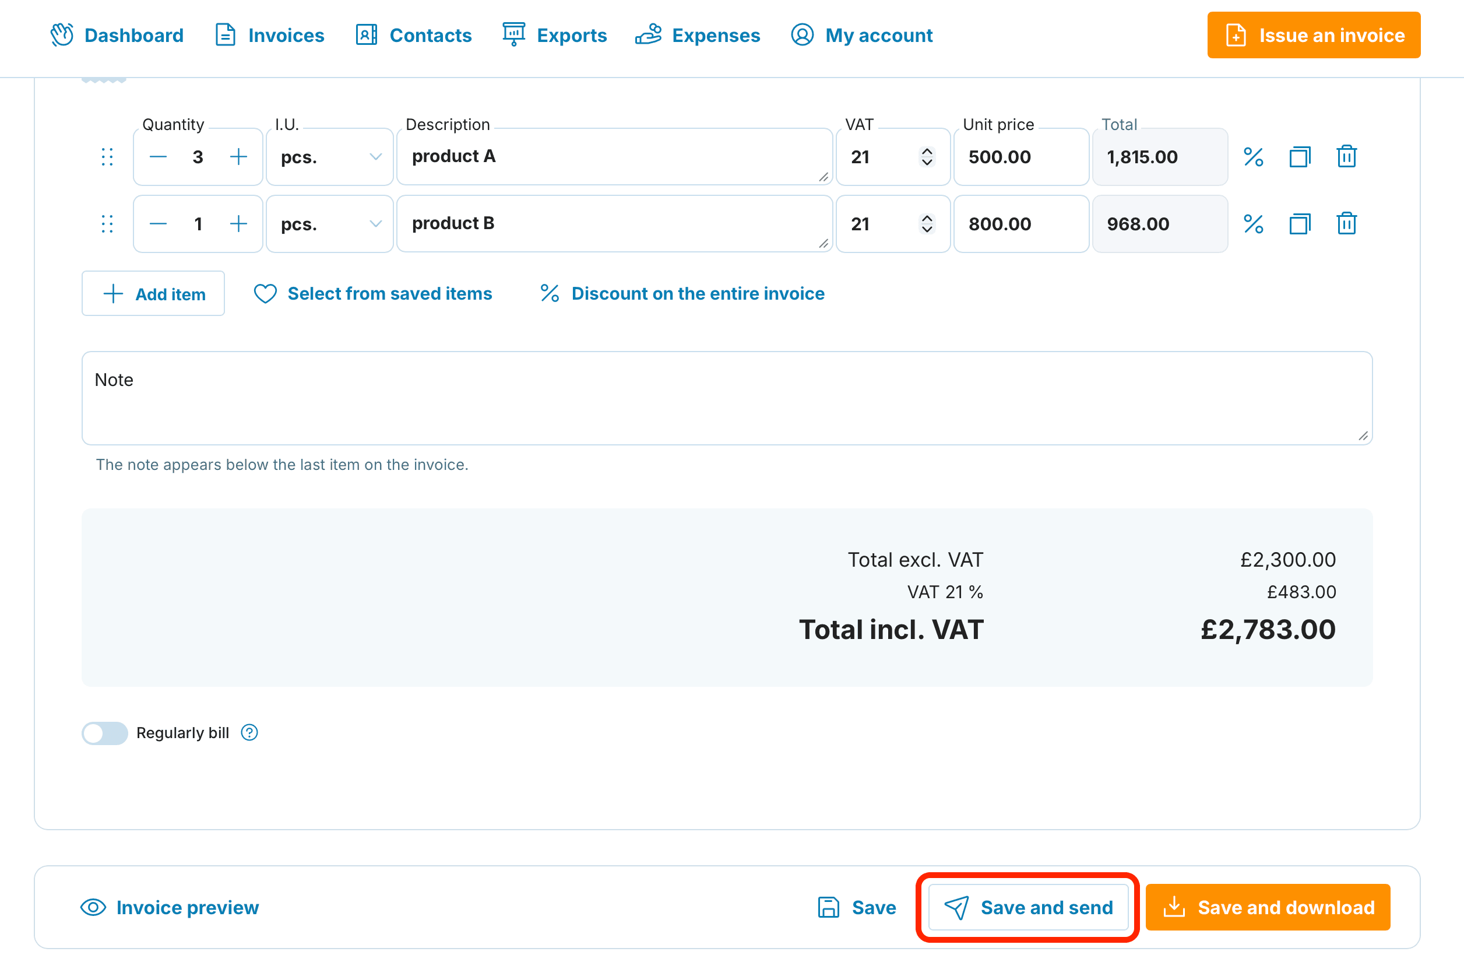Open Discount on the entire invoice
Image resolution: width=1464 pixels, height=962 pixels.
point(682,294)
